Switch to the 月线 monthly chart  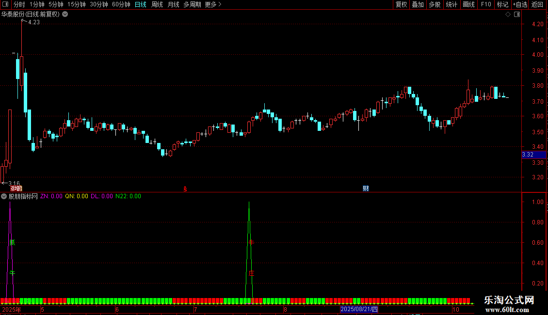coord(173,4)
